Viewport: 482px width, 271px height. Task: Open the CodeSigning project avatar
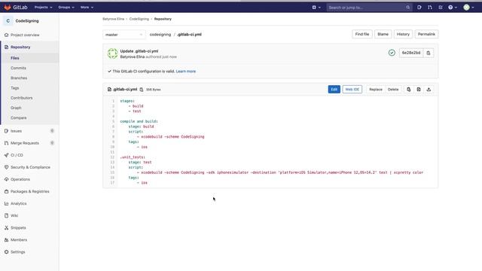point(8,21)
